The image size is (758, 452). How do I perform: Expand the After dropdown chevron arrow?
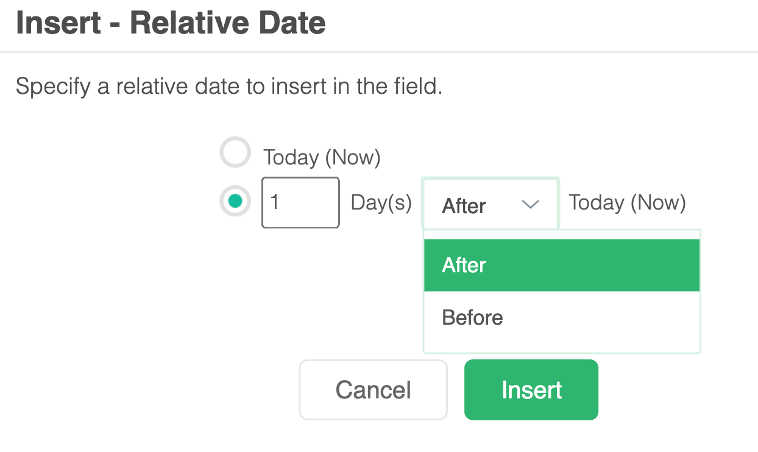[x=531, y=205]
